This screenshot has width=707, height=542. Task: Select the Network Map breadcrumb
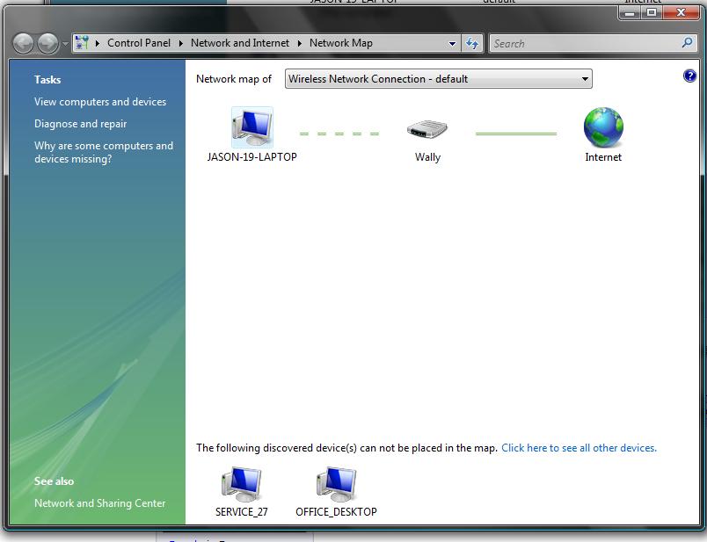(341, 43)
